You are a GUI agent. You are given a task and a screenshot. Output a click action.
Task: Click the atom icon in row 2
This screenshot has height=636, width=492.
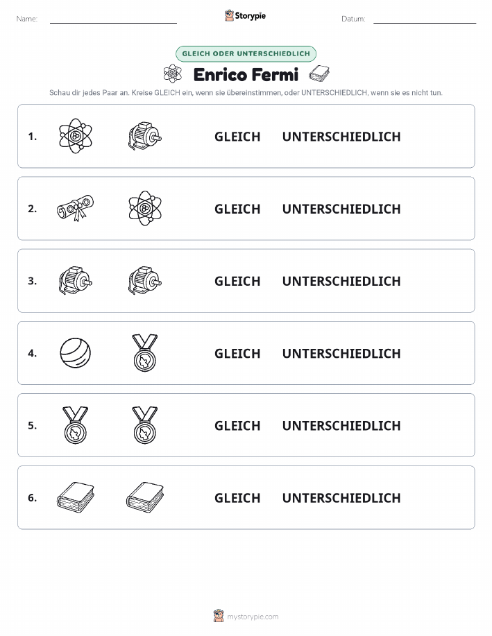[145, 208]
